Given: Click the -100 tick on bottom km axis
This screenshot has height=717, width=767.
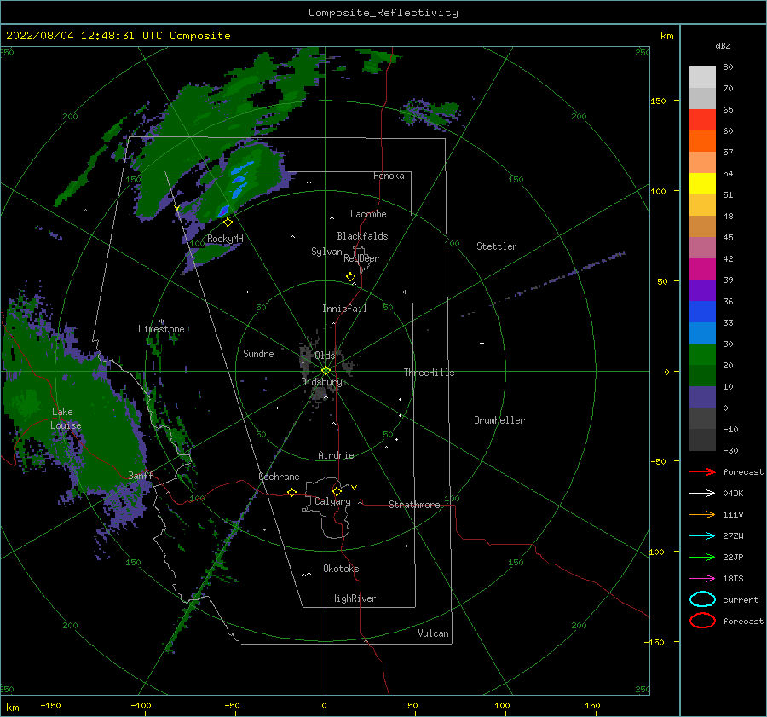Looking at the screenshot, I should tap(141, 705).
